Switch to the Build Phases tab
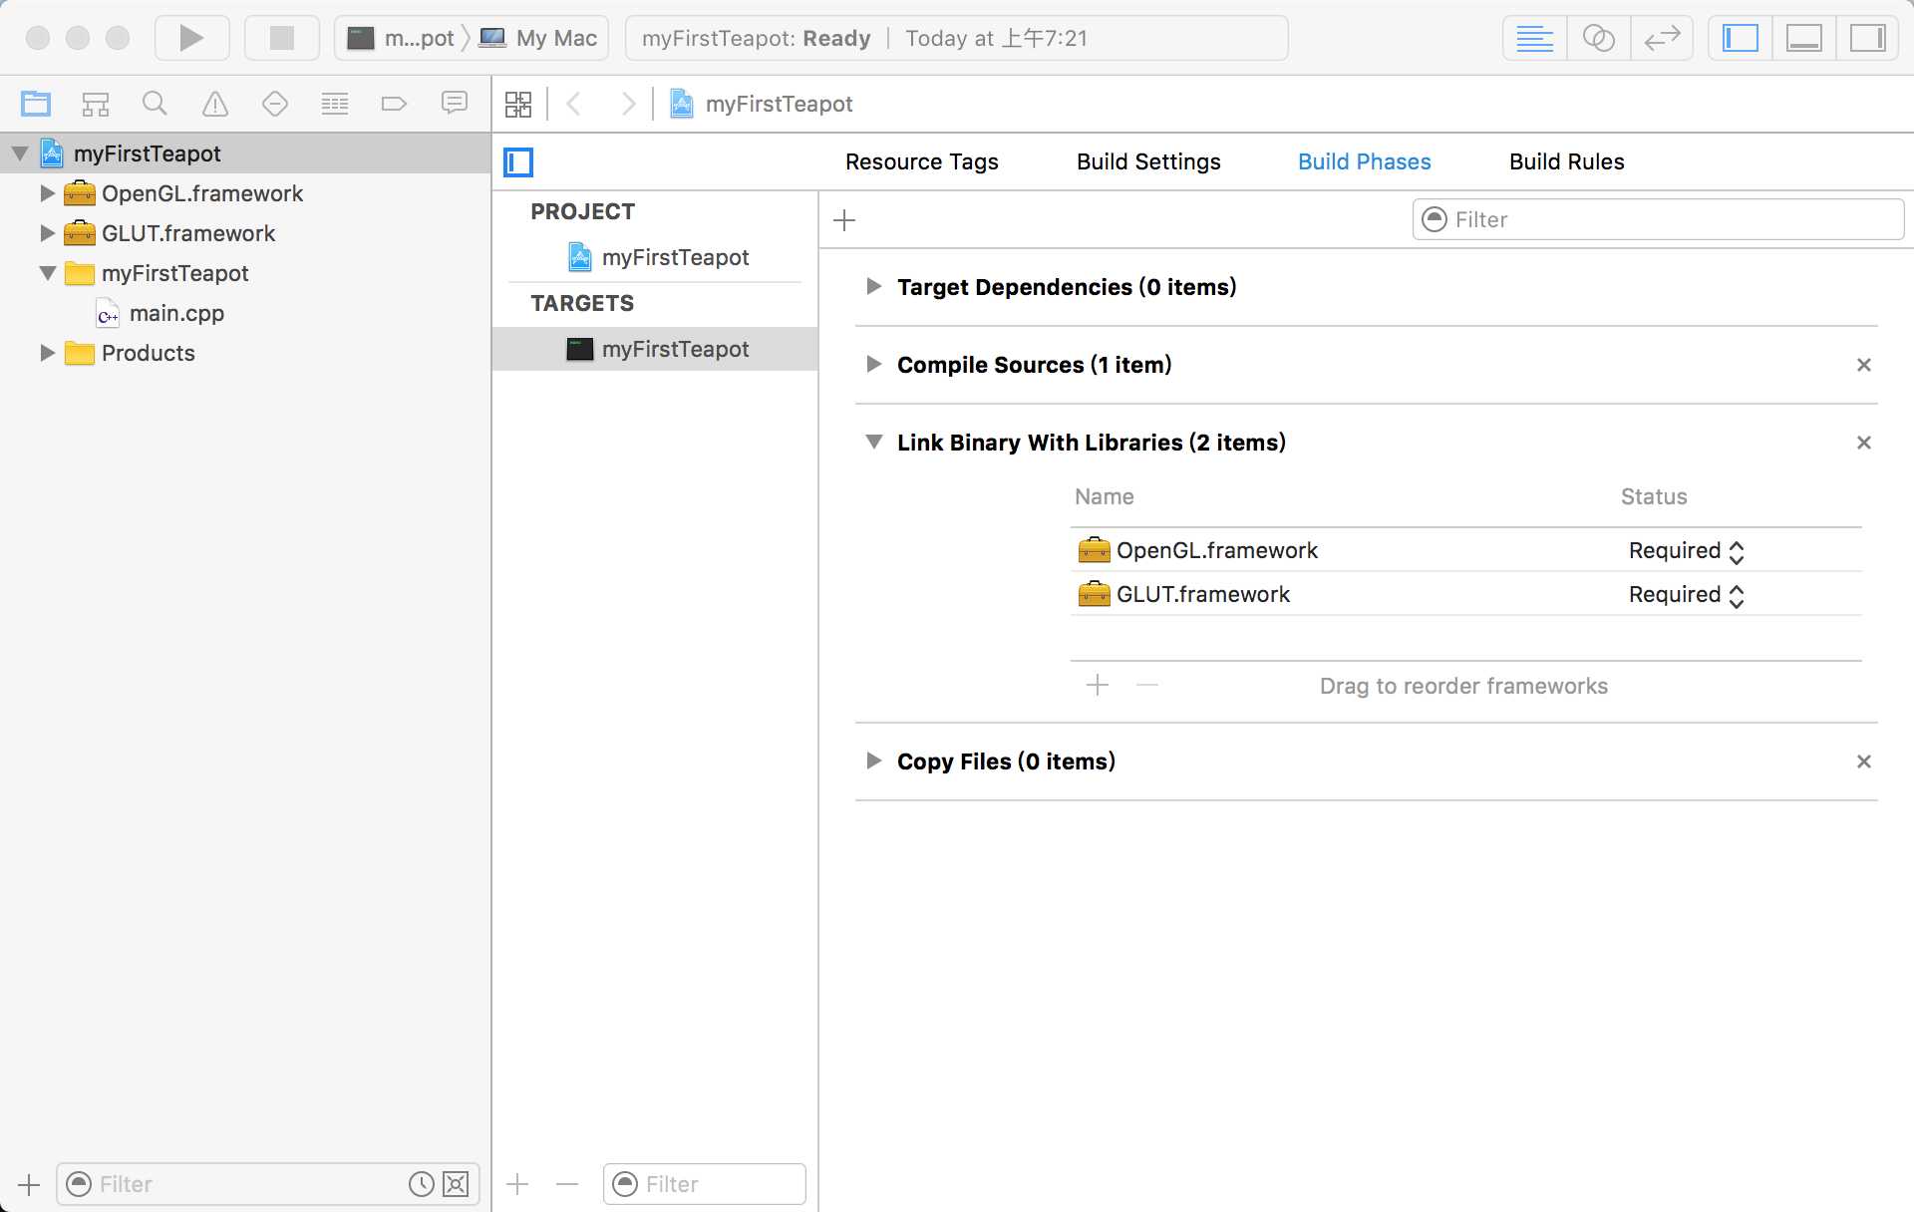Viewport: 1914px width, 1212px height. pyautogui.click(x=1364, y=161)
